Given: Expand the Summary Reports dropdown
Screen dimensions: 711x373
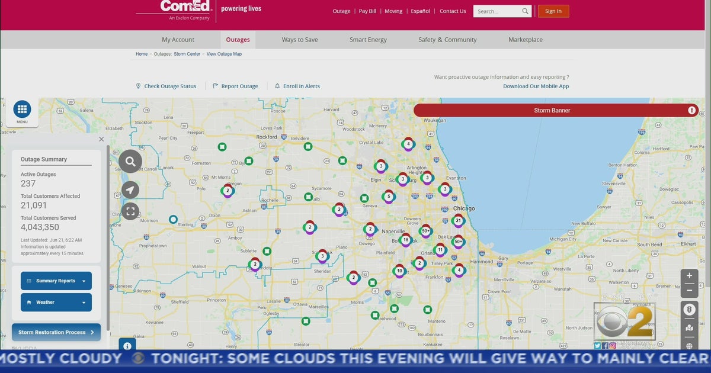Looking at the screenshot, I should point(56,281).
